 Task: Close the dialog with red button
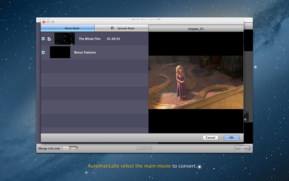[x=44, y=22]
